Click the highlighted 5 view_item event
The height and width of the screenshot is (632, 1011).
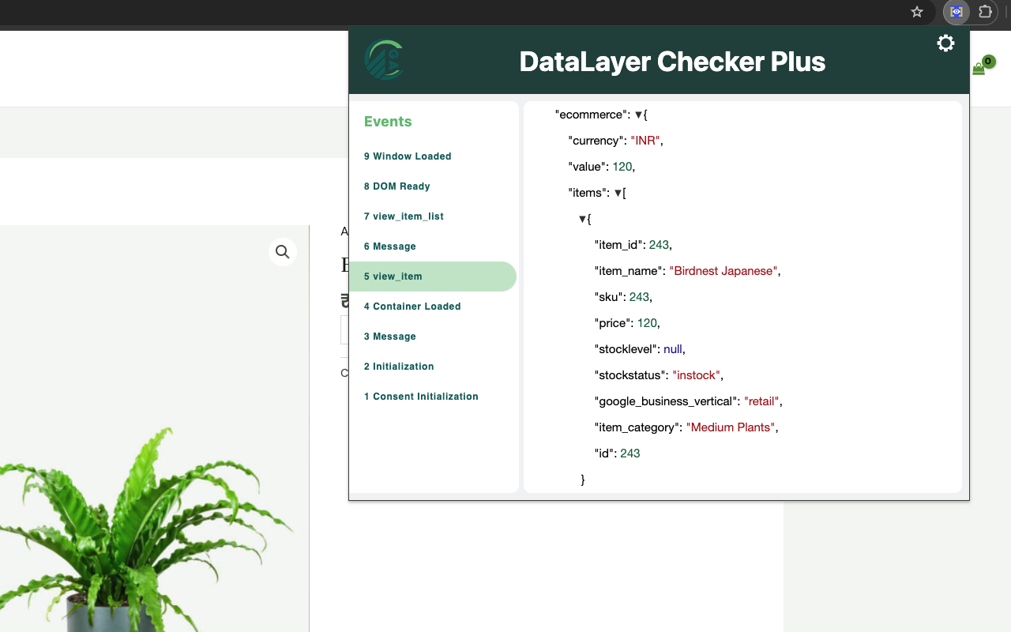[393, 276]
